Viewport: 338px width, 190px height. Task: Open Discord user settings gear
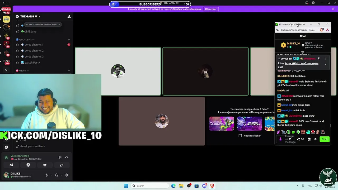click(67, 175)
